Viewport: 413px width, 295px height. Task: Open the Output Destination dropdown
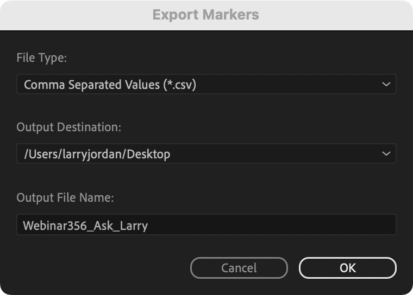click(x=206, y=154)
